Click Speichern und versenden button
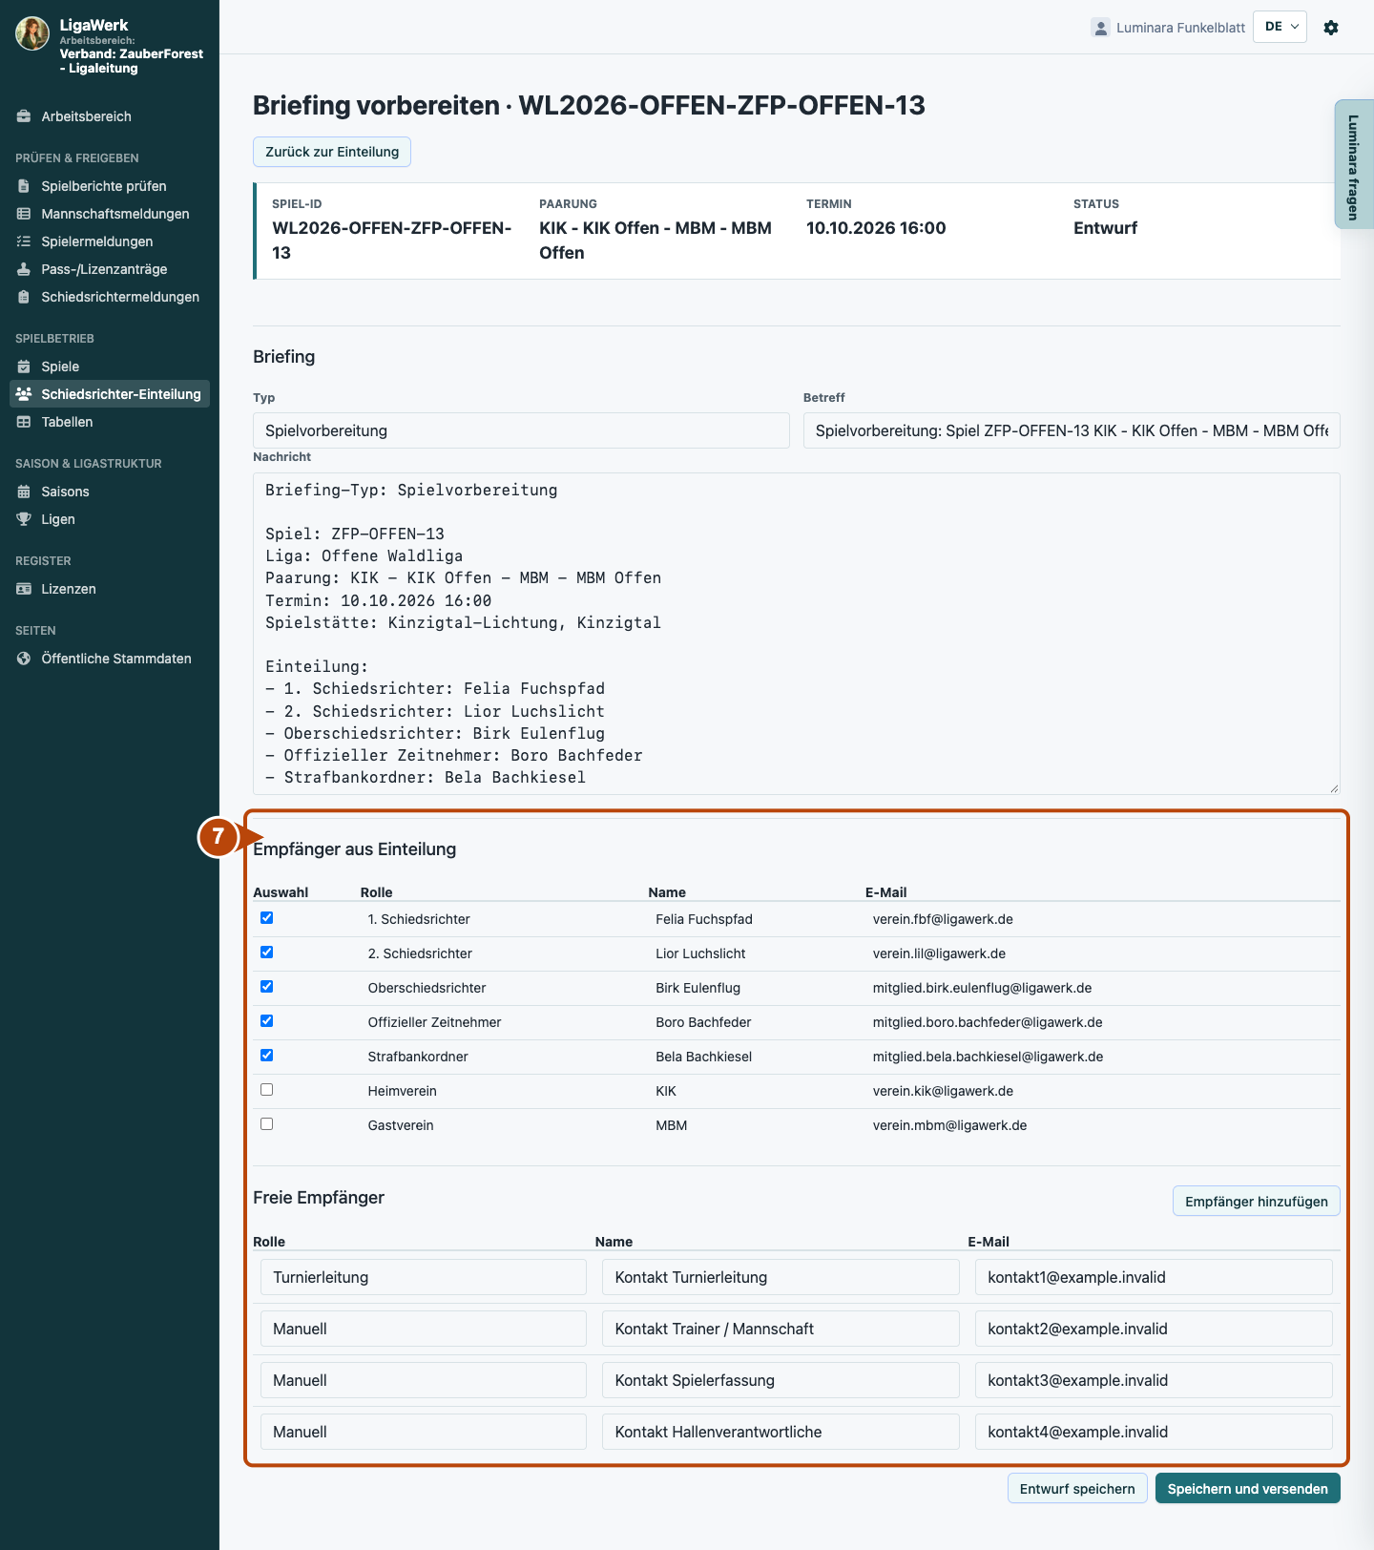This screenshot has width=1374, height=1550. click(1247, 1489)
